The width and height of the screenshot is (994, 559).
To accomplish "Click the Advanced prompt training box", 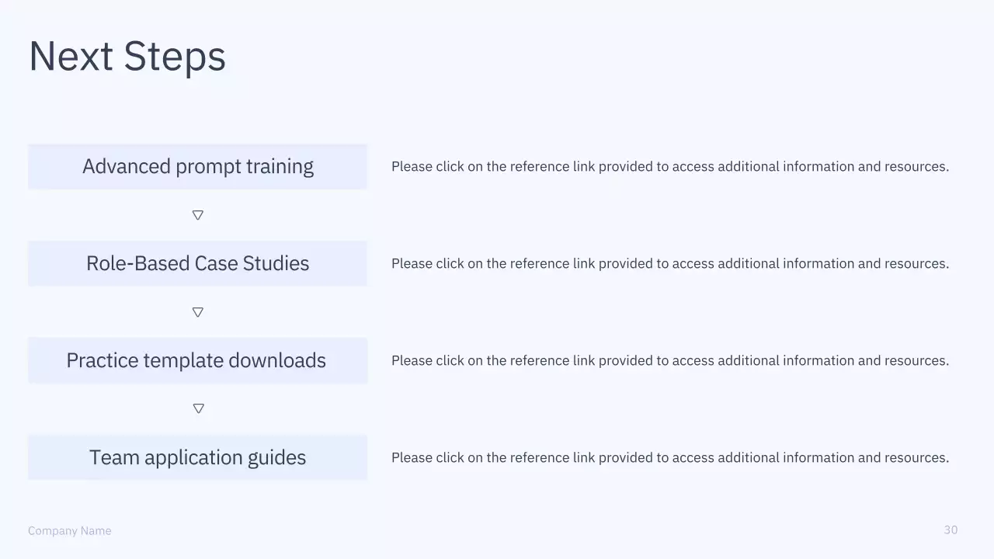I will click(197, 166).
